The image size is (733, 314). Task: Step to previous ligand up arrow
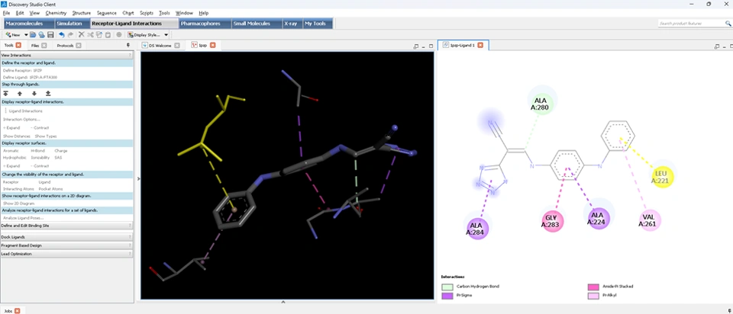pyautogui.click(x=20, y=93)
